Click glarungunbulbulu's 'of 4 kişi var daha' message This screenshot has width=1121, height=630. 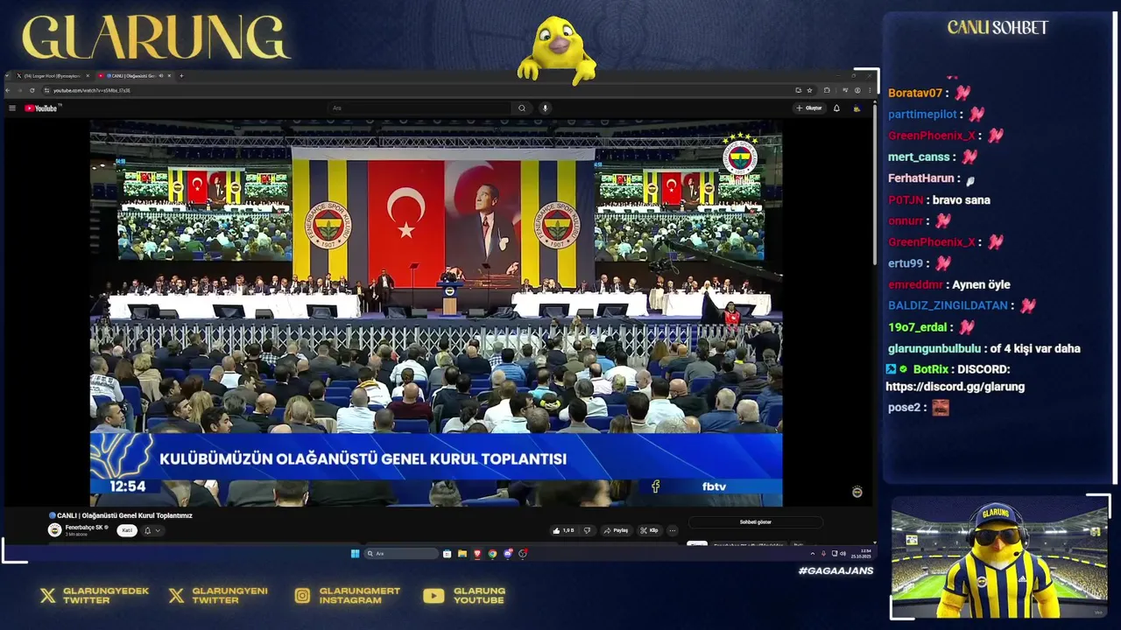pyautogui.click(x=1035, y=348)
